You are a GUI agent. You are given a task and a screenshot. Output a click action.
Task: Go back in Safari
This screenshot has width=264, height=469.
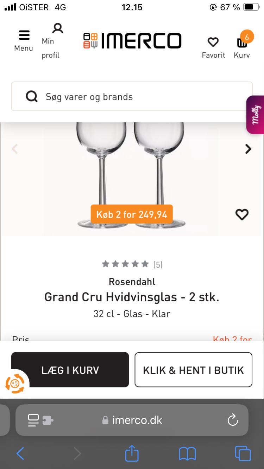click(x=20, y=454)
